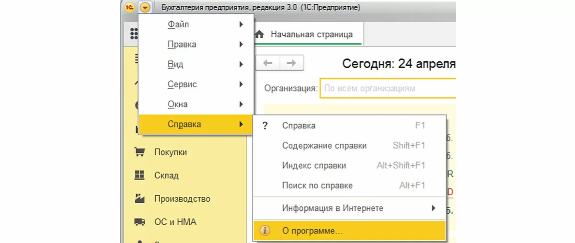
Task: Click the back navigation arrow button
Action: [x=268, y=63]
